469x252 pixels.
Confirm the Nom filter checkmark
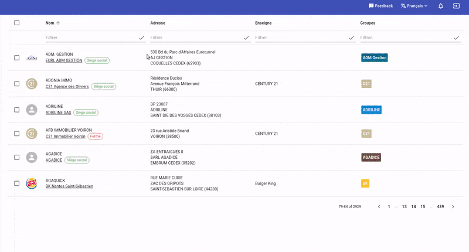click(141, 38)
